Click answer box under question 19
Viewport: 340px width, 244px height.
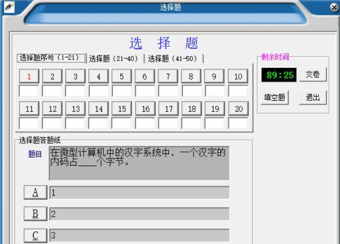215,123
